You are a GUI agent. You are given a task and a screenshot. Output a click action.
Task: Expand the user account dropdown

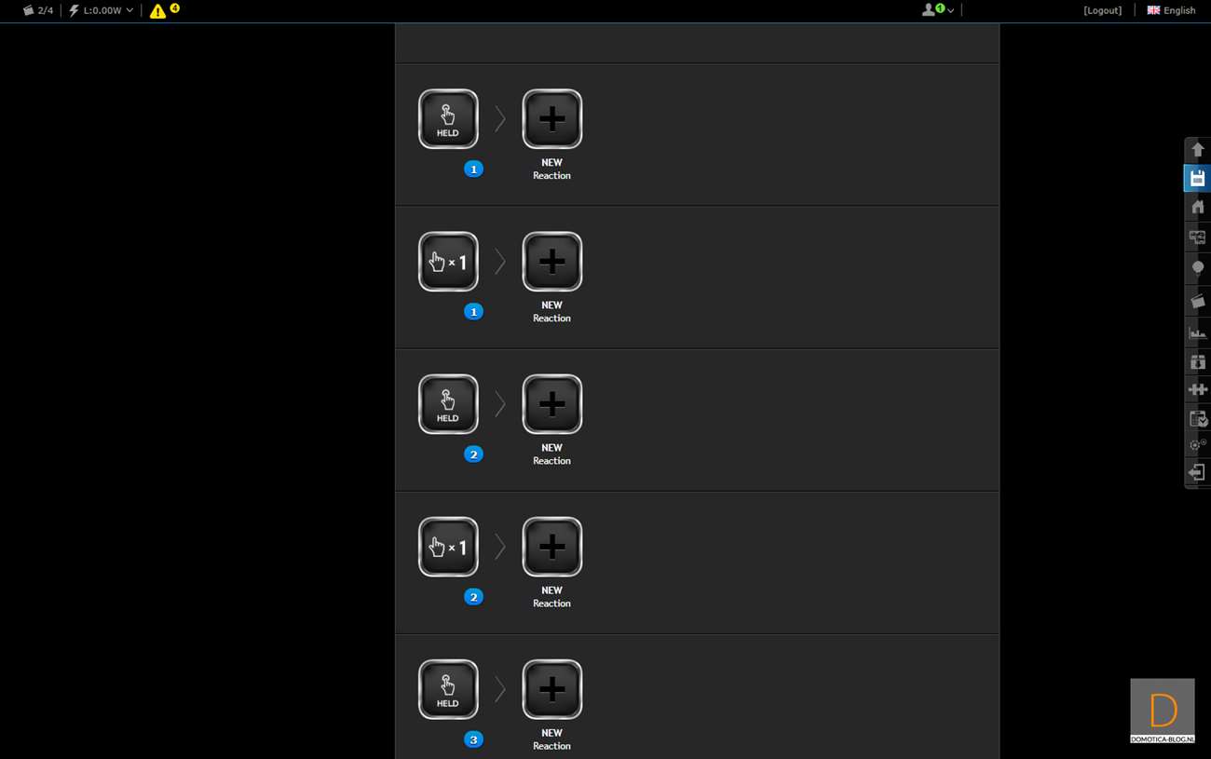(x=937, y=10)
